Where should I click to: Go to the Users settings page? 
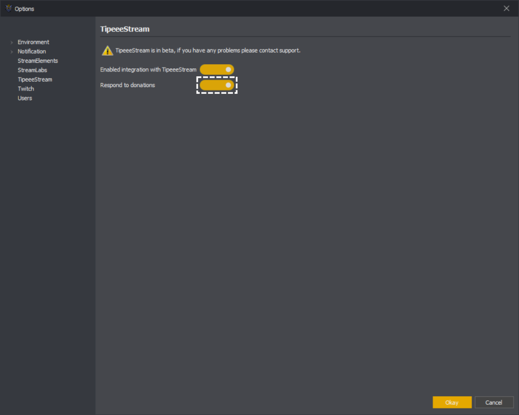pos(25,98)
